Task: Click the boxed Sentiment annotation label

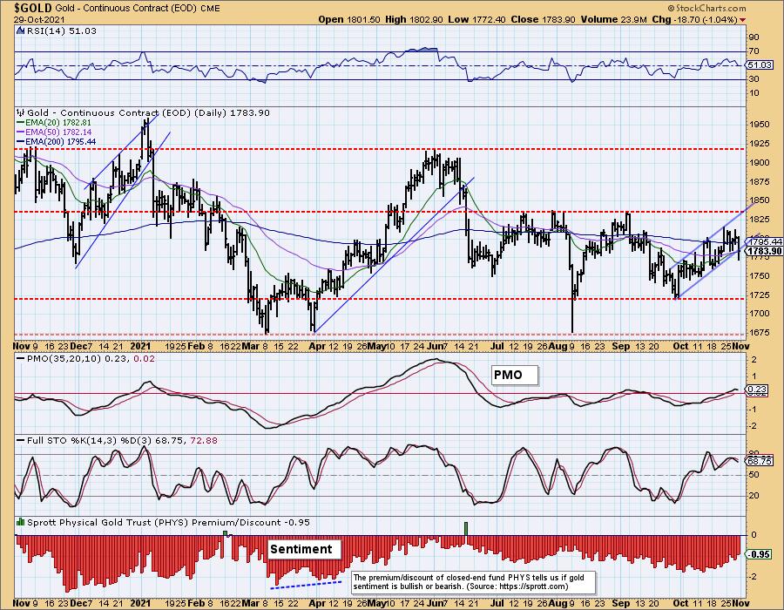Action: [305, 549]
